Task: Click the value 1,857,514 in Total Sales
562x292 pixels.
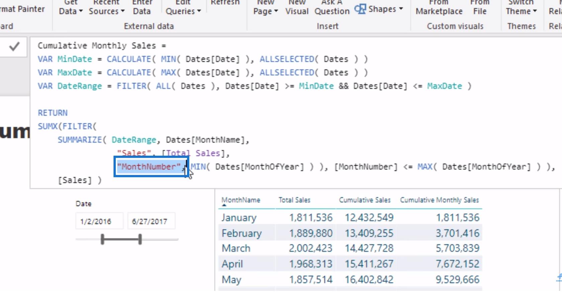Action: coord(311,280)
